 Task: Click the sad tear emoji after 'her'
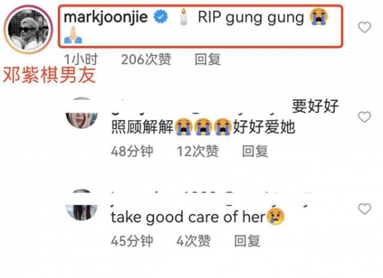276,217
